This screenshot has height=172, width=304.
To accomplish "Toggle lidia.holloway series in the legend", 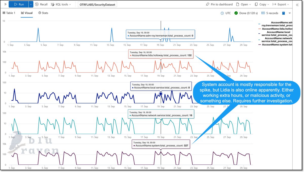I will coord(276,29).
